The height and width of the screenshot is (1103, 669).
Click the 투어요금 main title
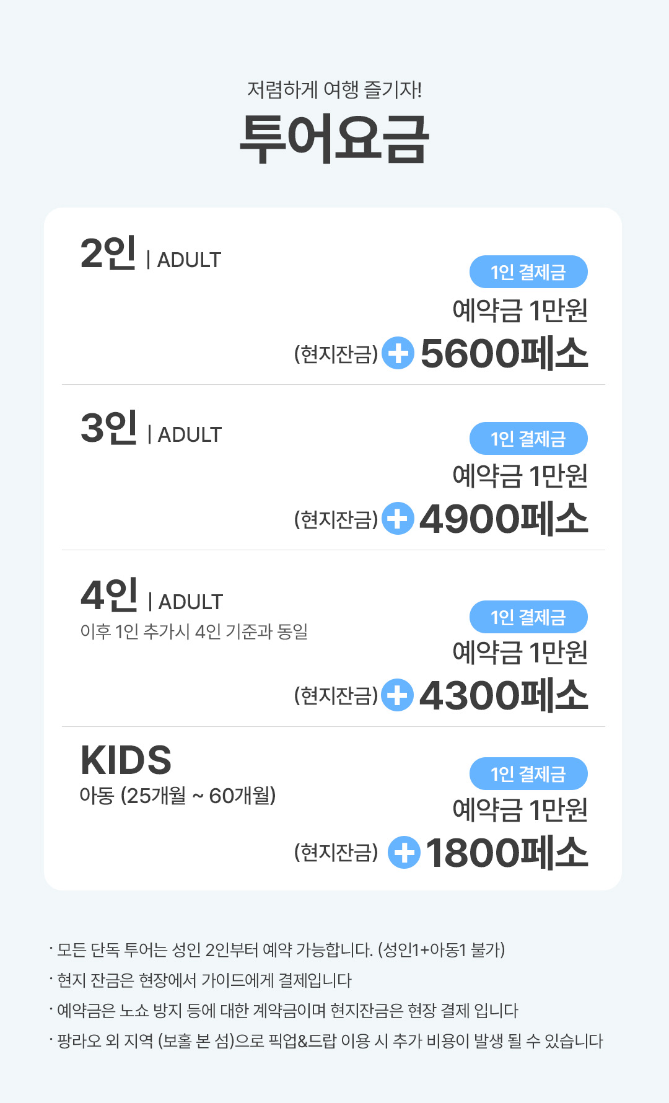[x=334, y=139]
